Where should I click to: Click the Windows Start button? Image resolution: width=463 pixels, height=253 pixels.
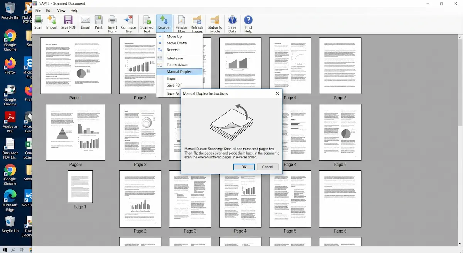click(x=4, y=250)
